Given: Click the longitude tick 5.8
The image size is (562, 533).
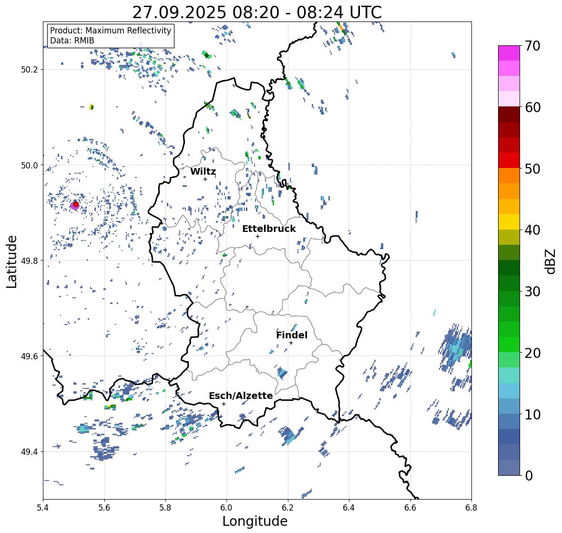Looking at the screenshot, I should click(165, 507).
